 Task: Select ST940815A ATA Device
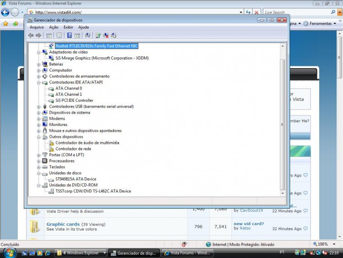75,179
